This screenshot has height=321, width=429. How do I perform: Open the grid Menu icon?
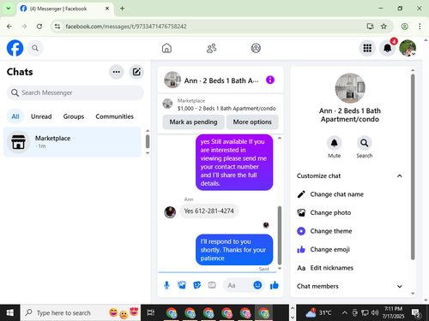(x=367, y=48)
